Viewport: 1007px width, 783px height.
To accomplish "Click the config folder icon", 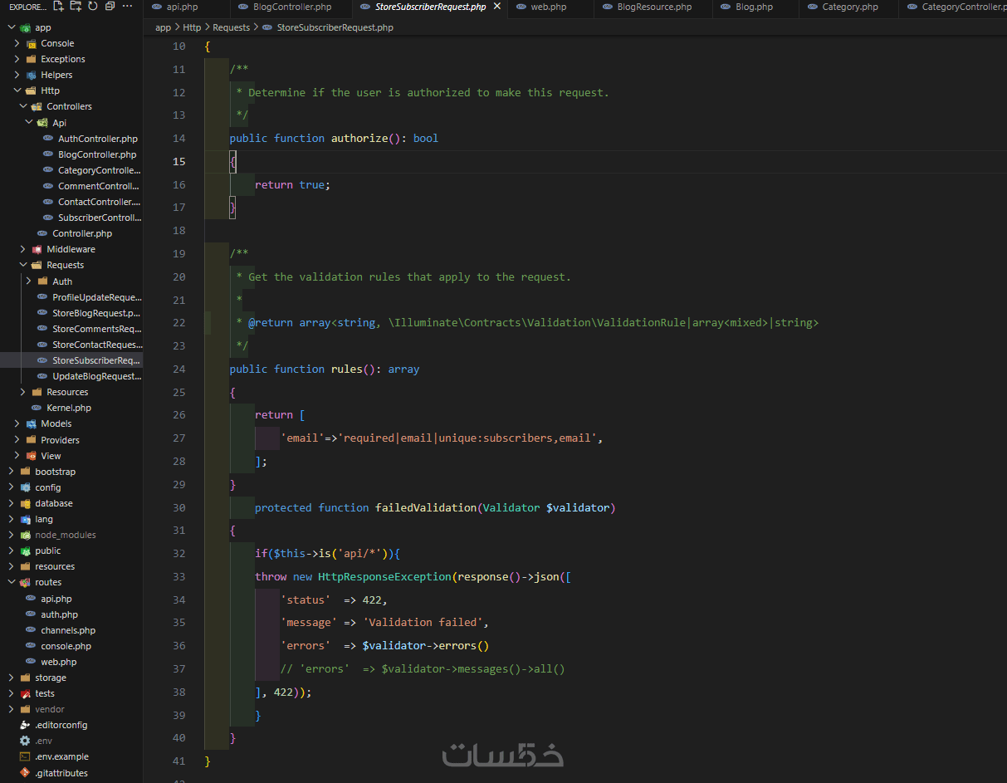I will 26,487.
